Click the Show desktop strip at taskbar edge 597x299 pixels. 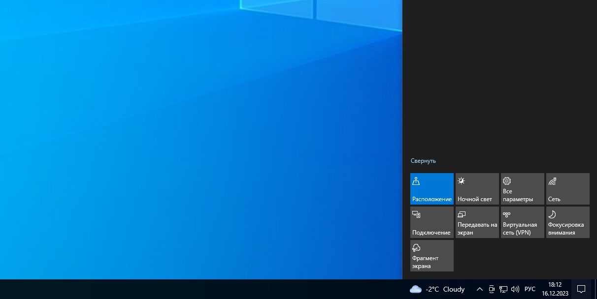click(x=595, y=289)
